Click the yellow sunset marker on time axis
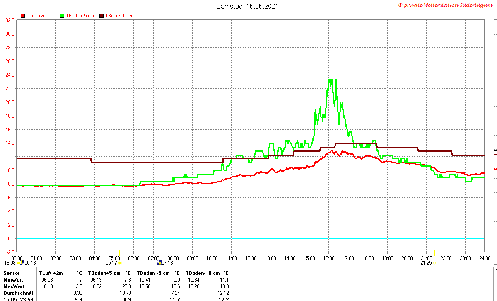The width and height of the screenshot is (497, 301). pyautogui.click(x=434, y=253)
